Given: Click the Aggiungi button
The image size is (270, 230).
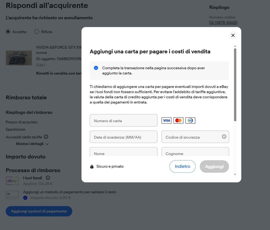Looking at the screenshot, I should coord(214,166).
